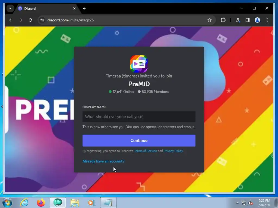Focus the Display Name input field
This screenshot has width=278, height=208.
[x=139, y=117]
